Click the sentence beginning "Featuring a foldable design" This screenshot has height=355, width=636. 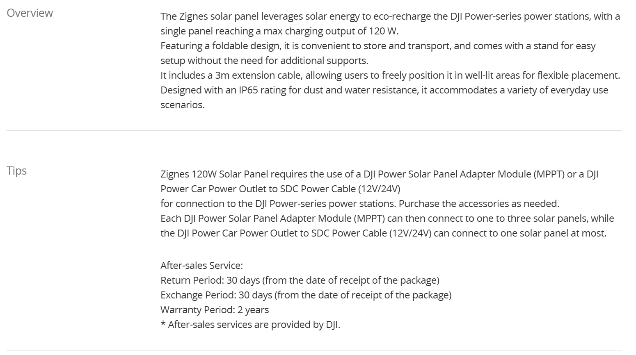click(x=377, y=46)
